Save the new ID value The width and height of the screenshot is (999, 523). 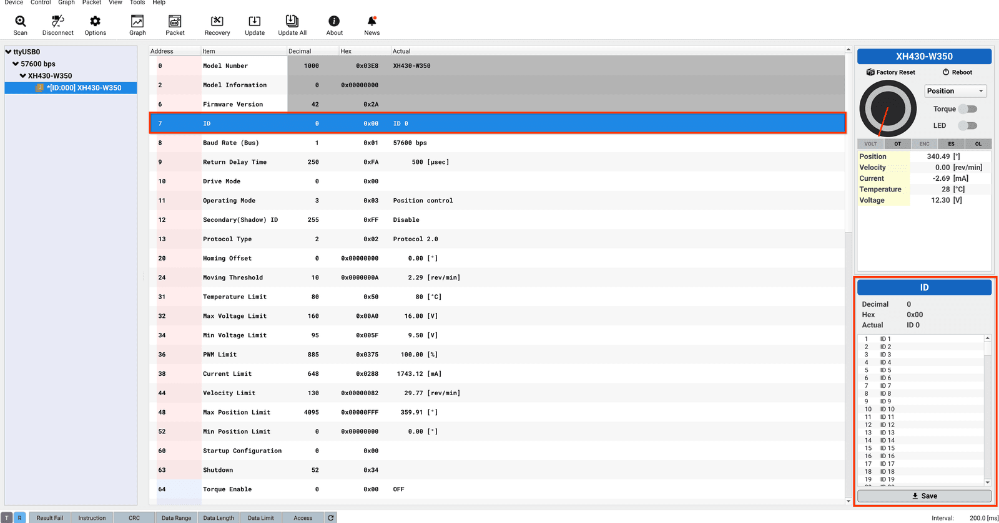(924, 496)
